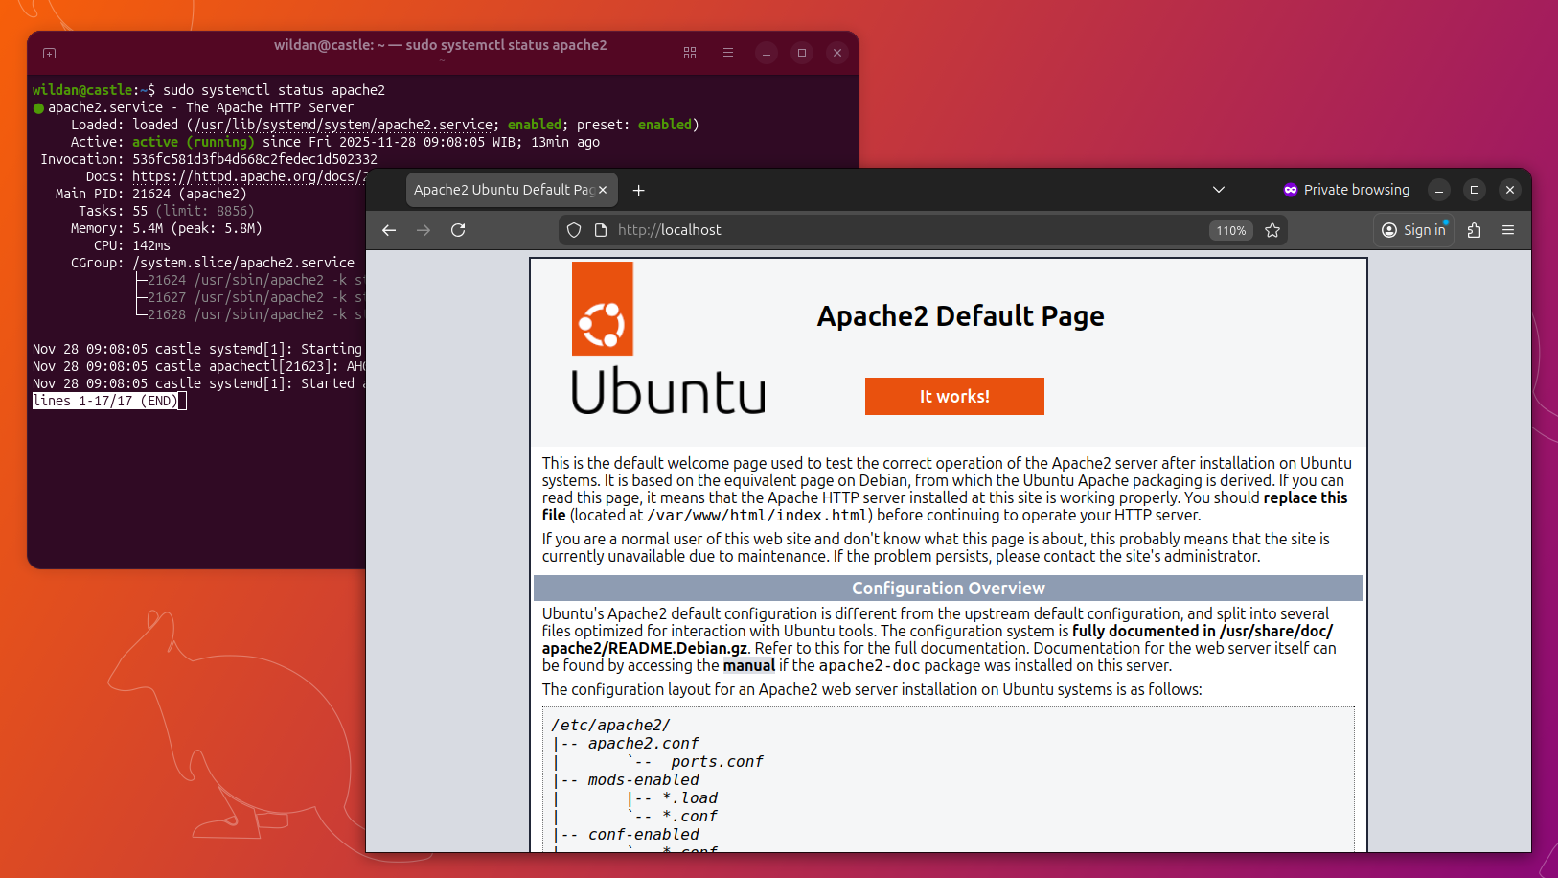Expand the list all tabs chevron
Image resolution: width=1558 pixels, height=878 pixels.
(x=1219, y=190)
